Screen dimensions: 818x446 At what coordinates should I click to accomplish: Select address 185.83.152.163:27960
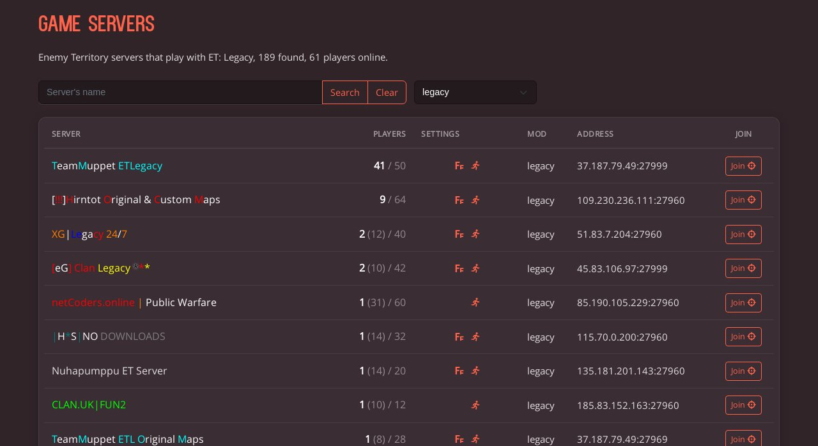628,405
